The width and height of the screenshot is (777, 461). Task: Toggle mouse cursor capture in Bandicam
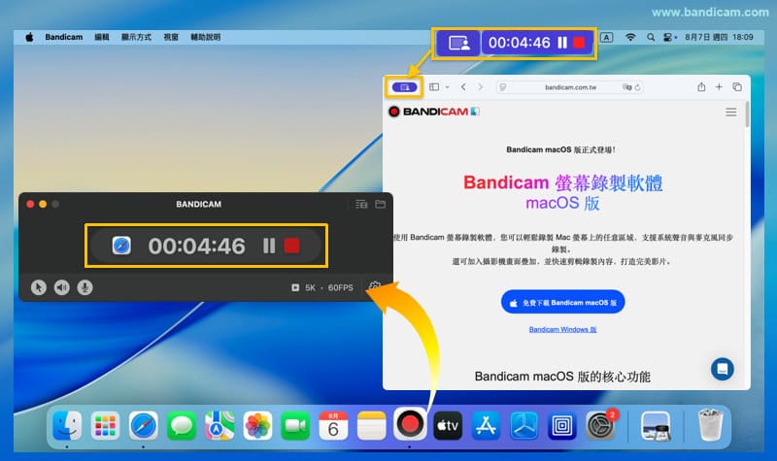pyautogui.click(x=39, y=287)
